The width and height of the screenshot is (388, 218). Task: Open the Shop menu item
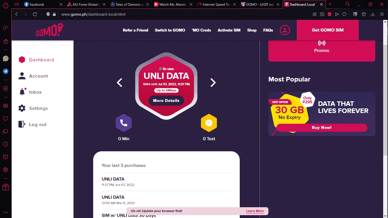(252, 30)
